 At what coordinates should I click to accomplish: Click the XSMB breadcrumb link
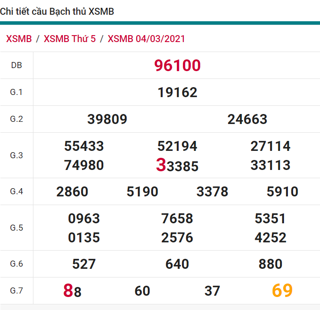(x=19, y=39)
